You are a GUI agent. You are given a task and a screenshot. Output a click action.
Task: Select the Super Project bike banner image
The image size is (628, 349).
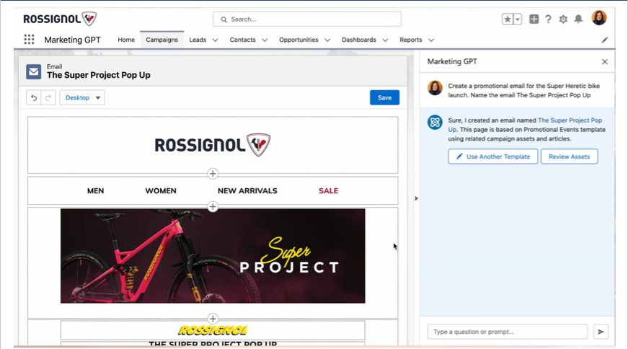pos(213,256)
